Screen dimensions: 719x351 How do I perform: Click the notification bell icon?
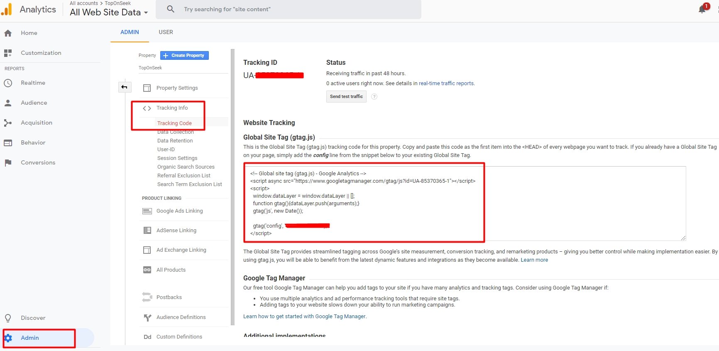[702, 10]
